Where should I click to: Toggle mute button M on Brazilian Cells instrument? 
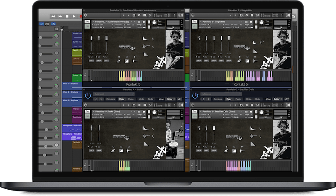click(256, 116)
